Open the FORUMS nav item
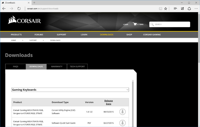Image resolution: width=200 pixels, height=127 pixels. [x=39, y=35]
